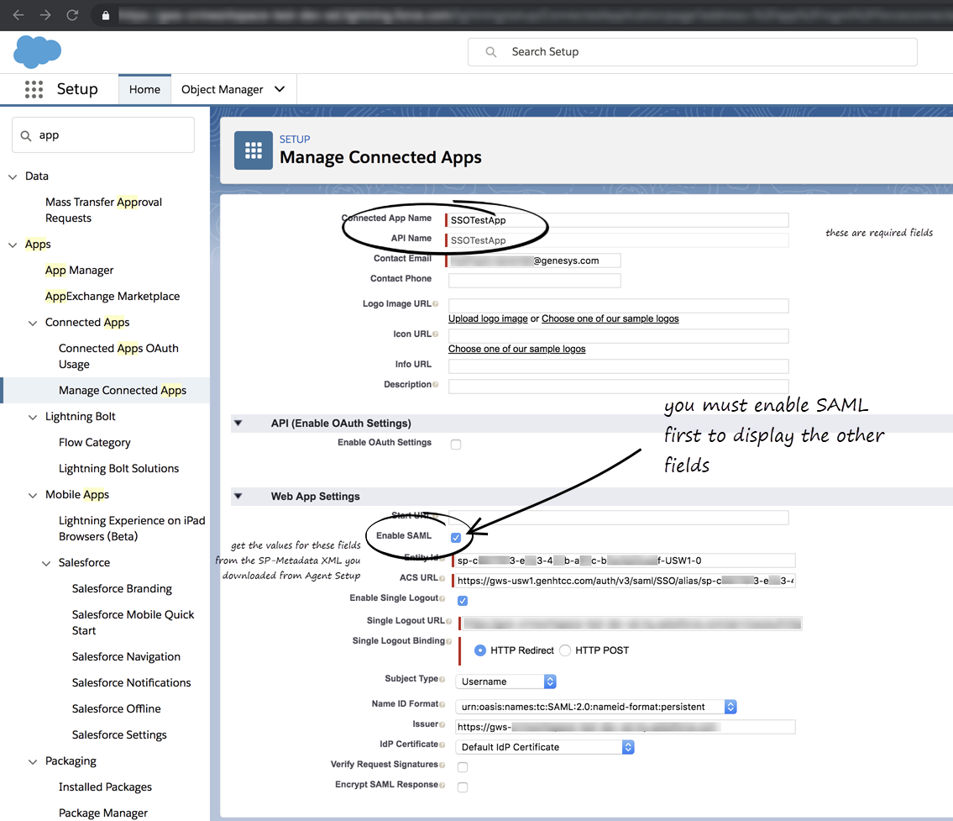Viewport: 953px width, 821px height.
Task: Switch to the Object Manager tab
Action: click(223, 89)
